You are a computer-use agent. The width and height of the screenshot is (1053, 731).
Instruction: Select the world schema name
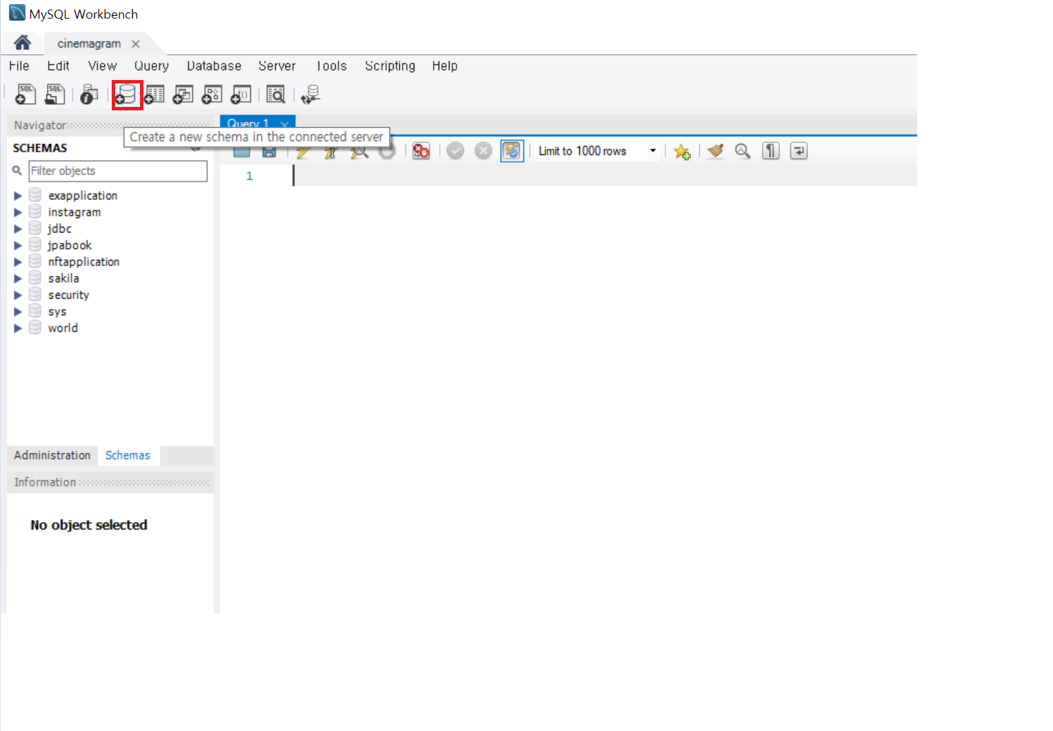(x=63, y=328)
